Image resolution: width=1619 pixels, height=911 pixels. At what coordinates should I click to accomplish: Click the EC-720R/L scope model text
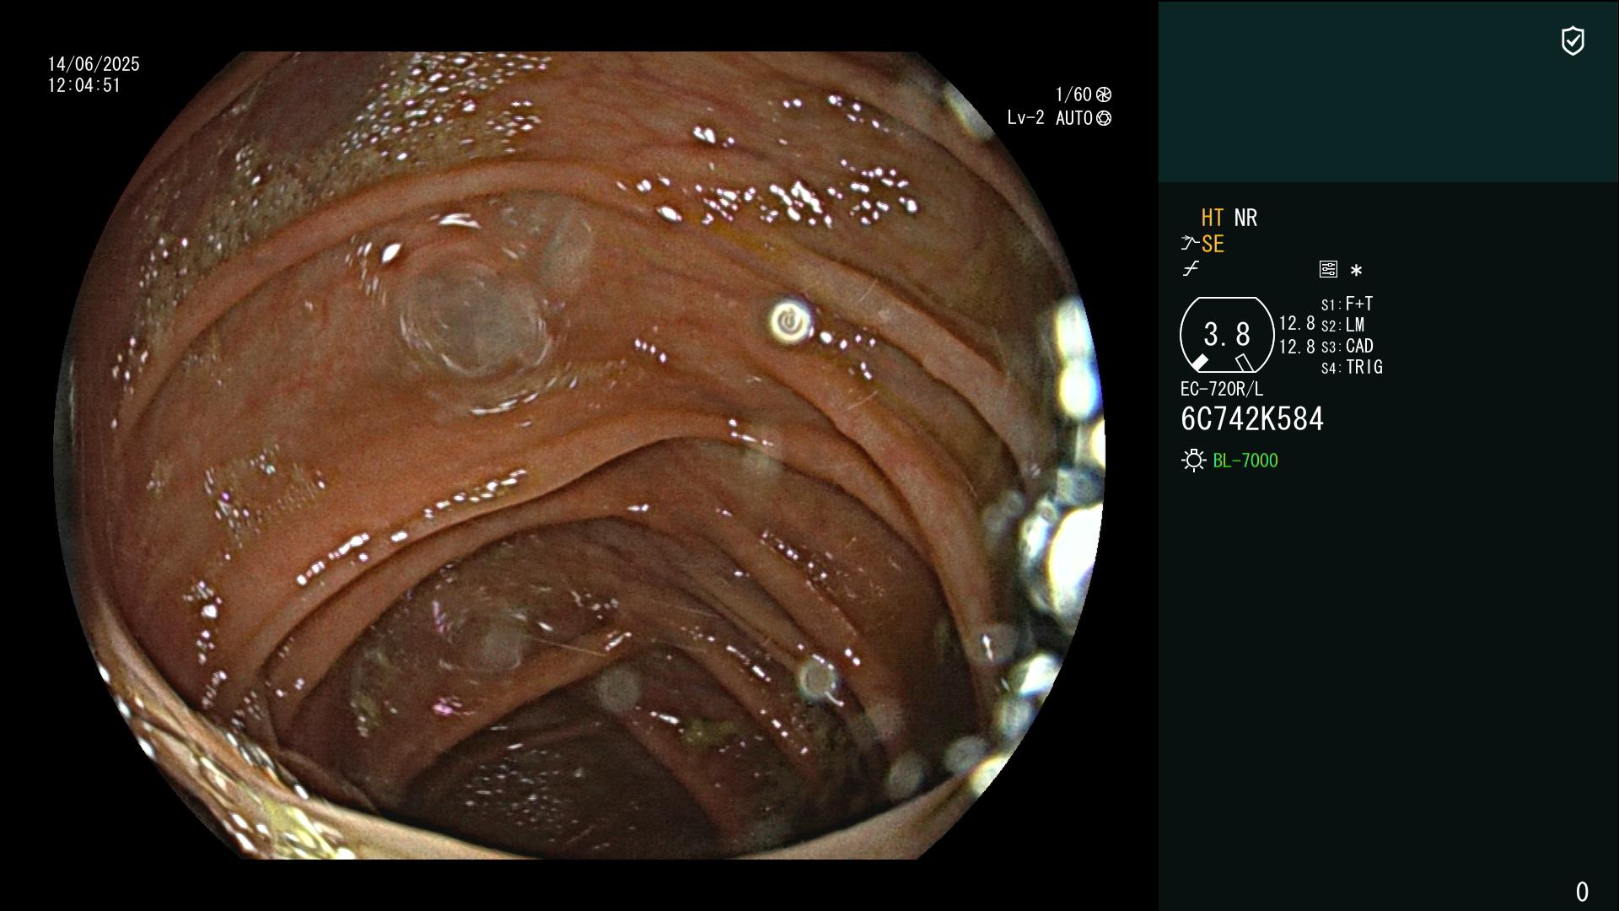point(1222,389)
